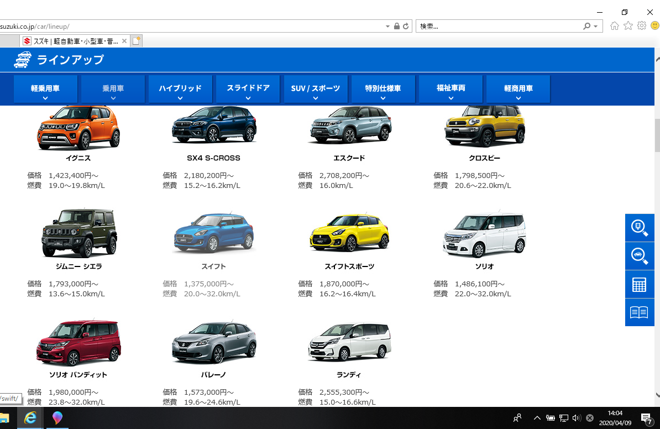Expand the 乗用車 category menu
Image resolution: width=660 pixels, height=429 pixels.
113,89
